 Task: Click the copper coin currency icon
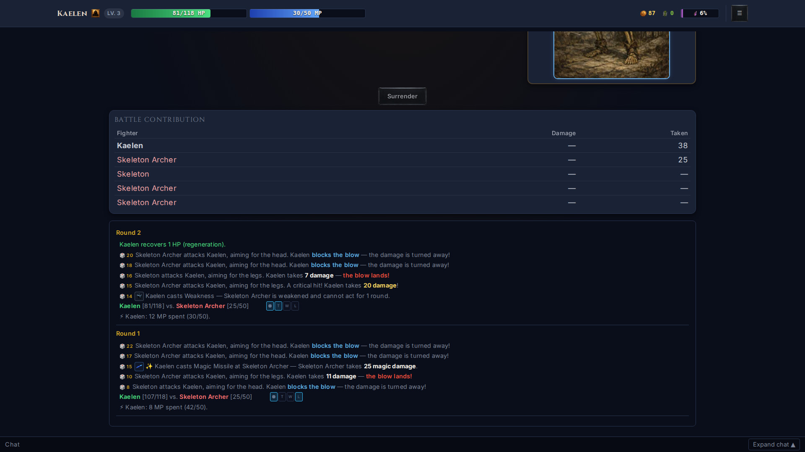click(643, 13)
